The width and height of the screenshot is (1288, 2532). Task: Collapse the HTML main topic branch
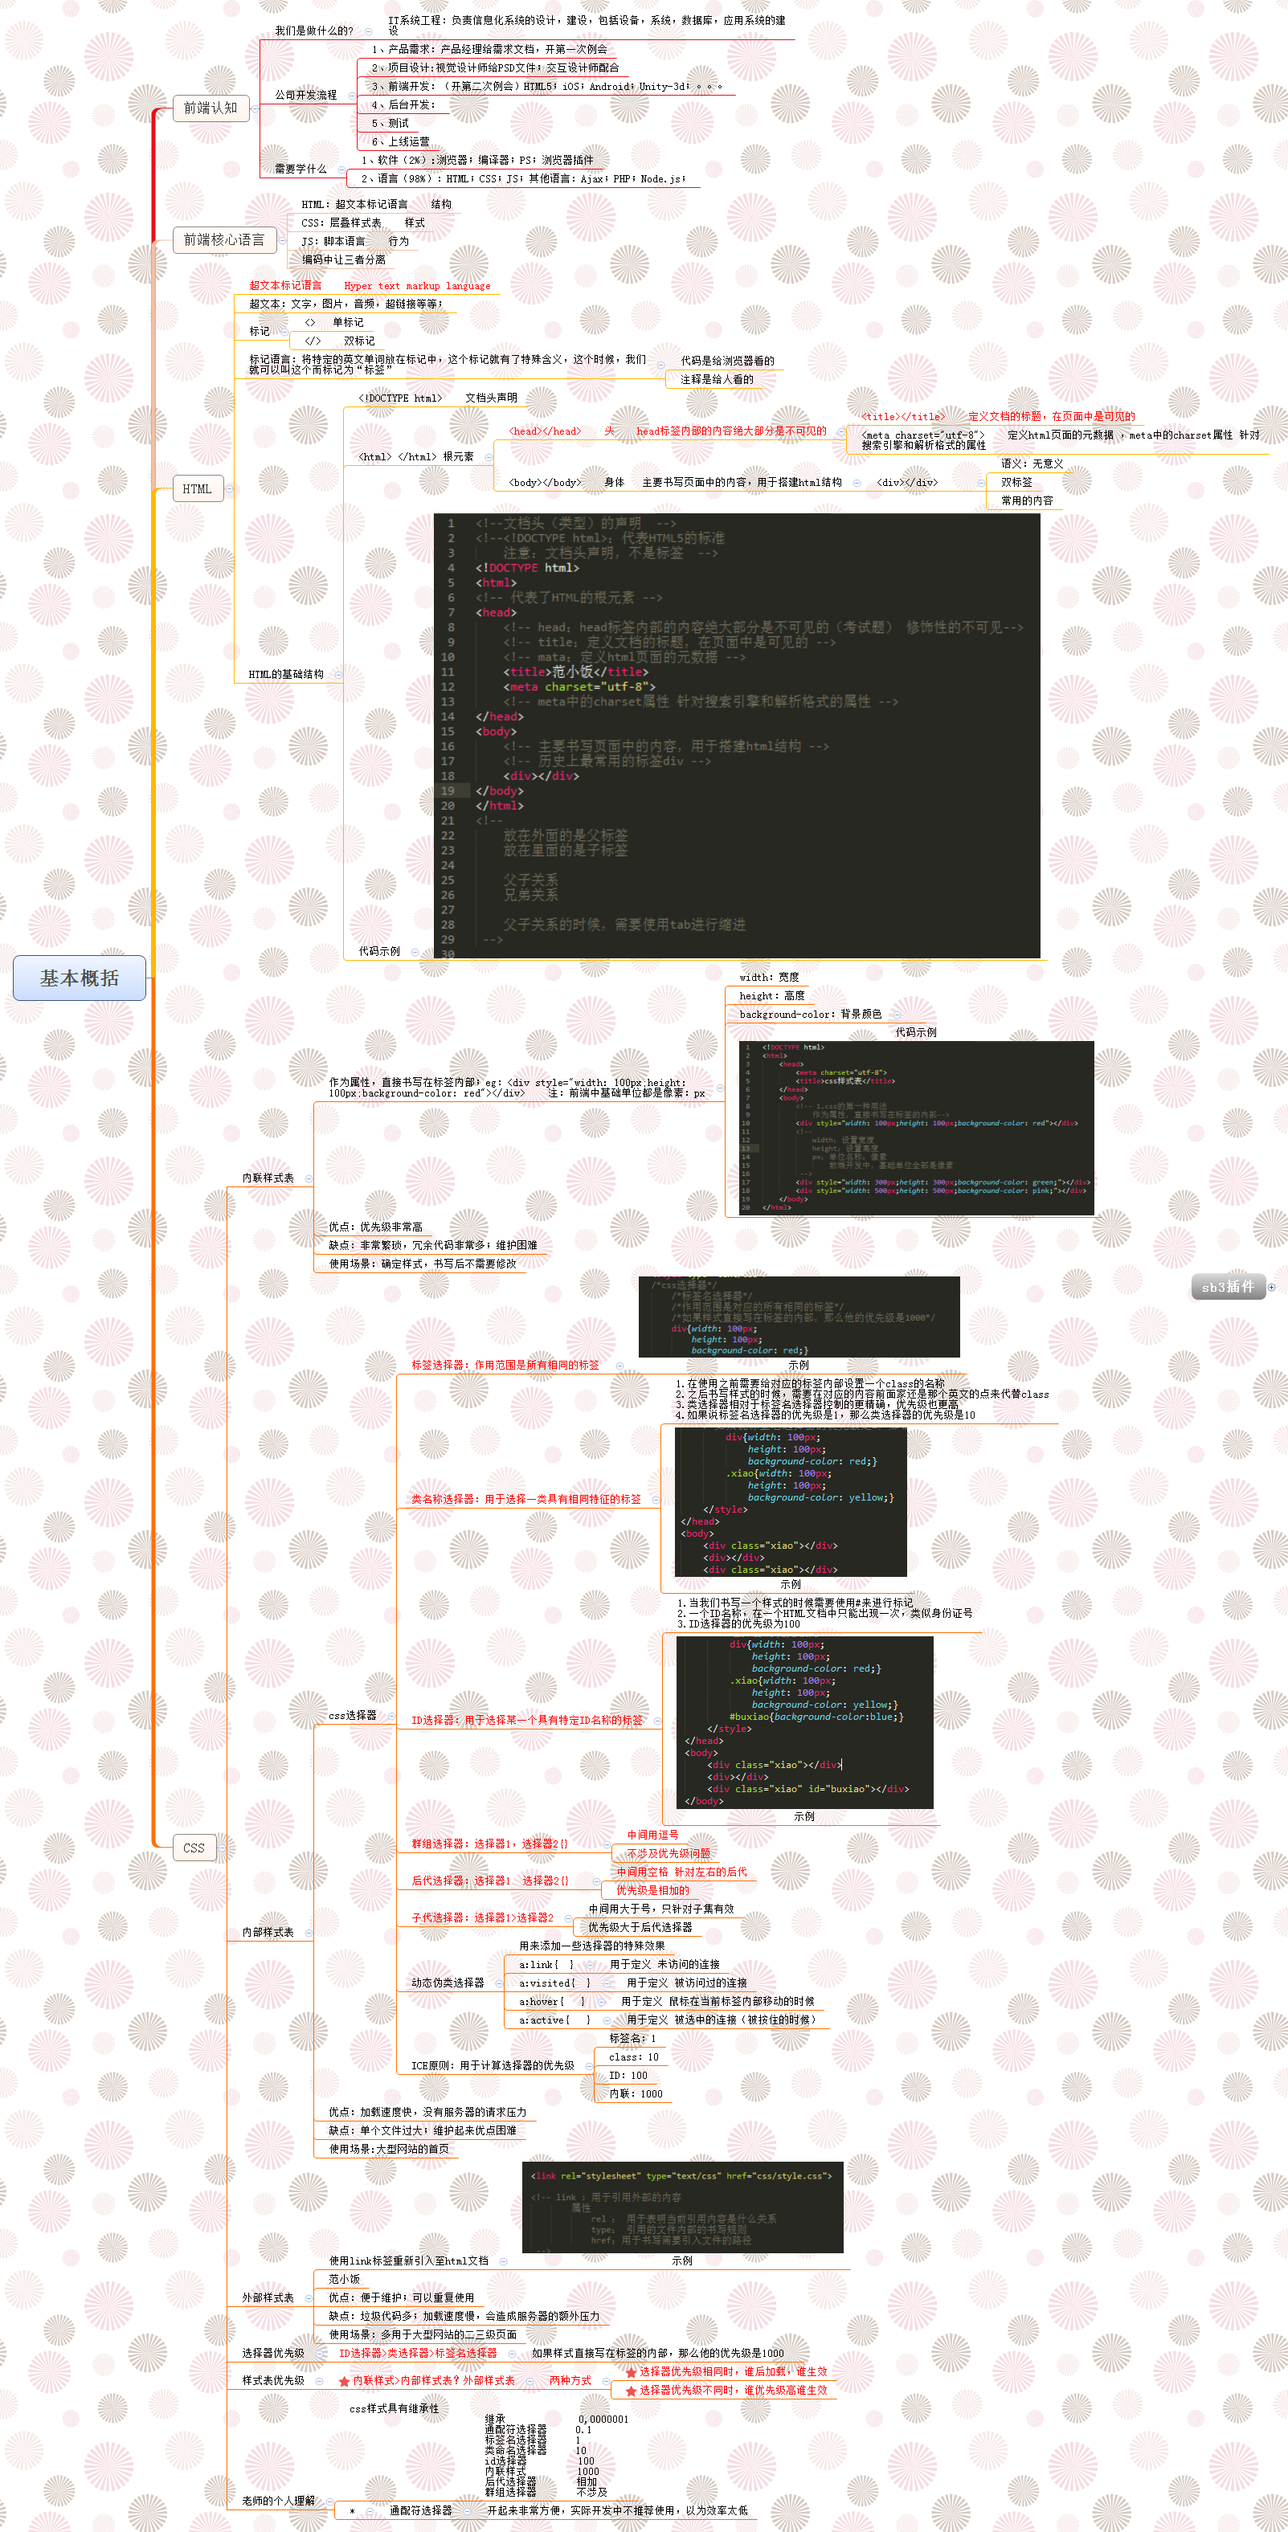(x=230, y=488)
